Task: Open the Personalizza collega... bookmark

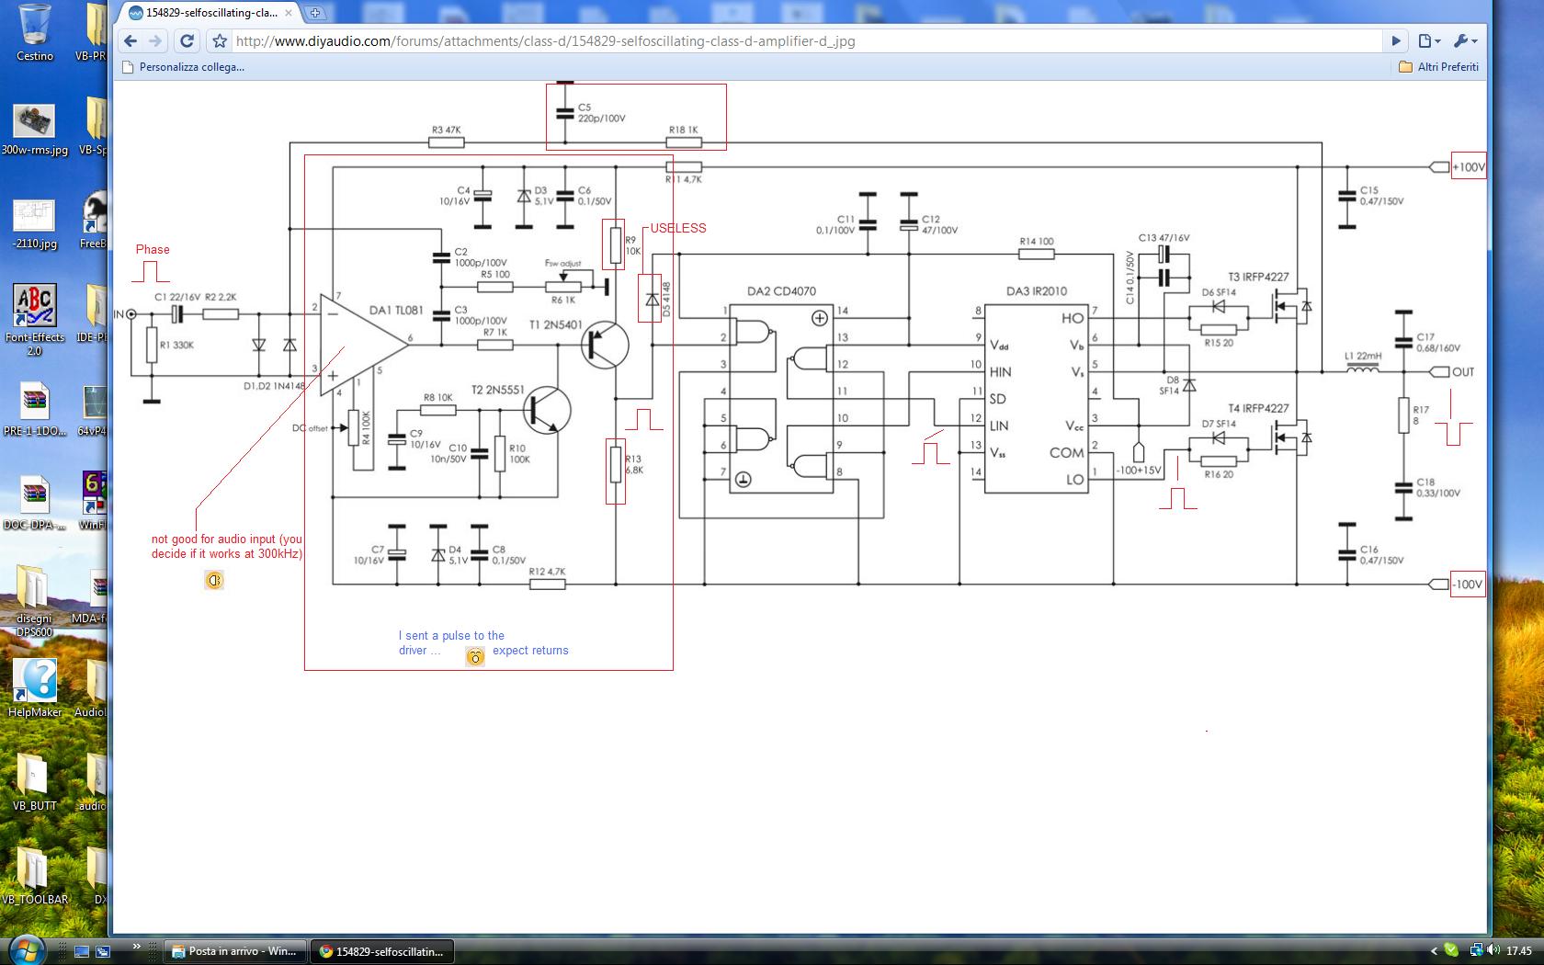Action: pos(183,67)
